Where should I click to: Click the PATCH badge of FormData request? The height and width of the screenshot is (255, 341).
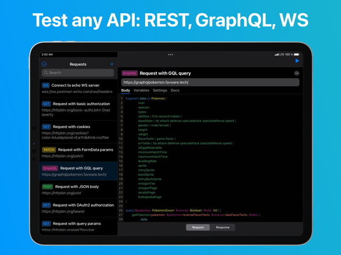(x=49, y=150)
